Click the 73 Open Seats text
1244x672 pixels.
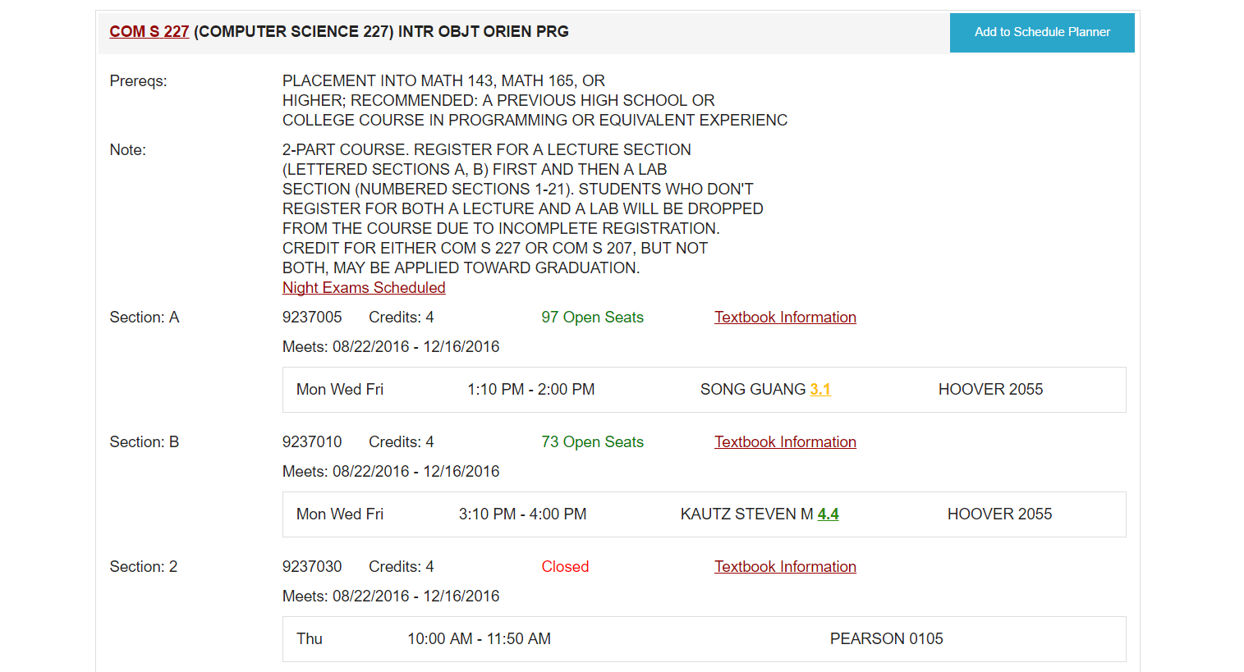click(592, 442)
